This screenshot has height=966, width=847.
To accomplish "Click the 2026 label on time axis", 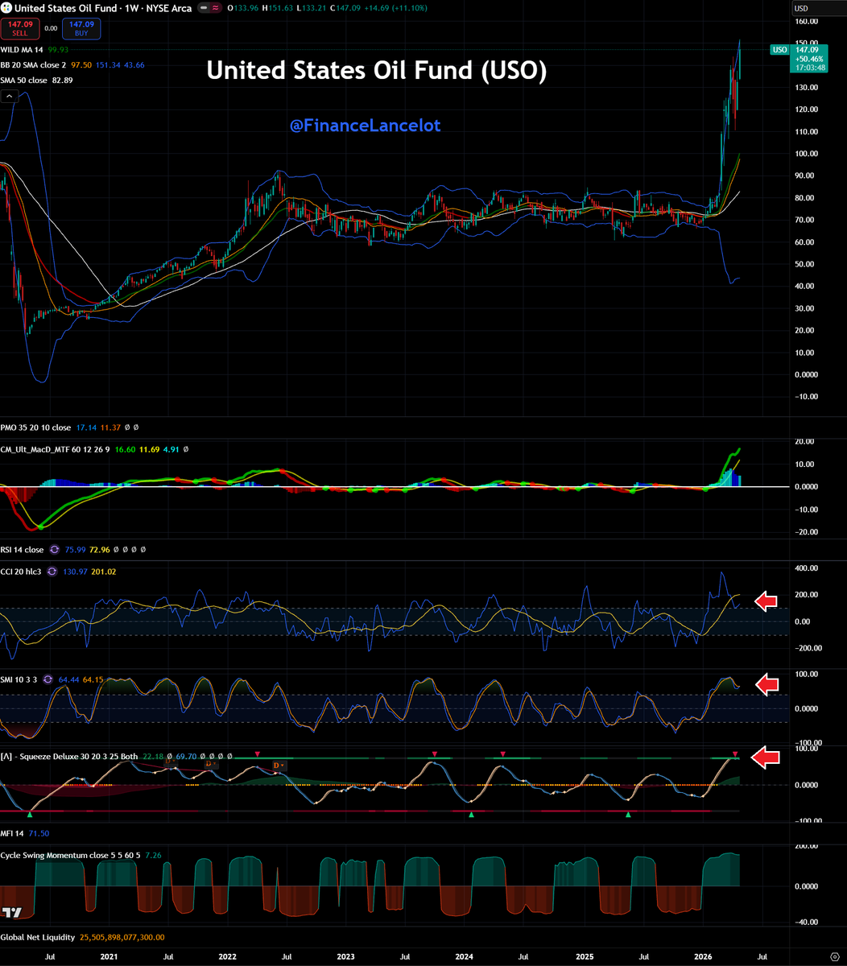I will pyautogui.click(x=704, y=957).
